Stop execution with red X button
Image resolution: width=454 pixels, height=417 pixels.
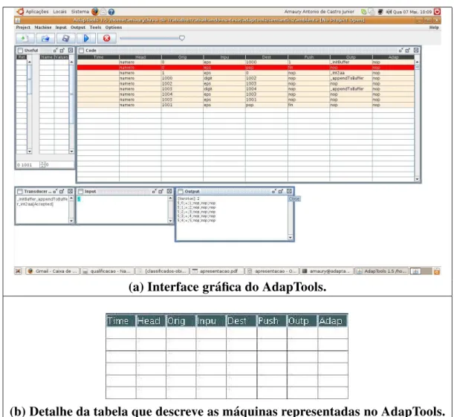106,38
